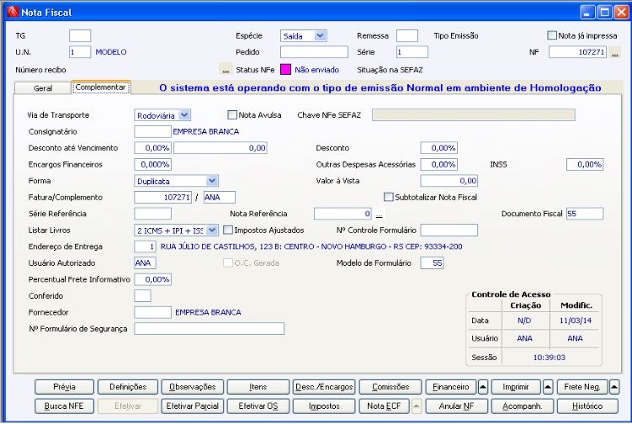632x424 pixels.
Task: Open the Número recibo ellipsis lookup
Action: [225, 69]
